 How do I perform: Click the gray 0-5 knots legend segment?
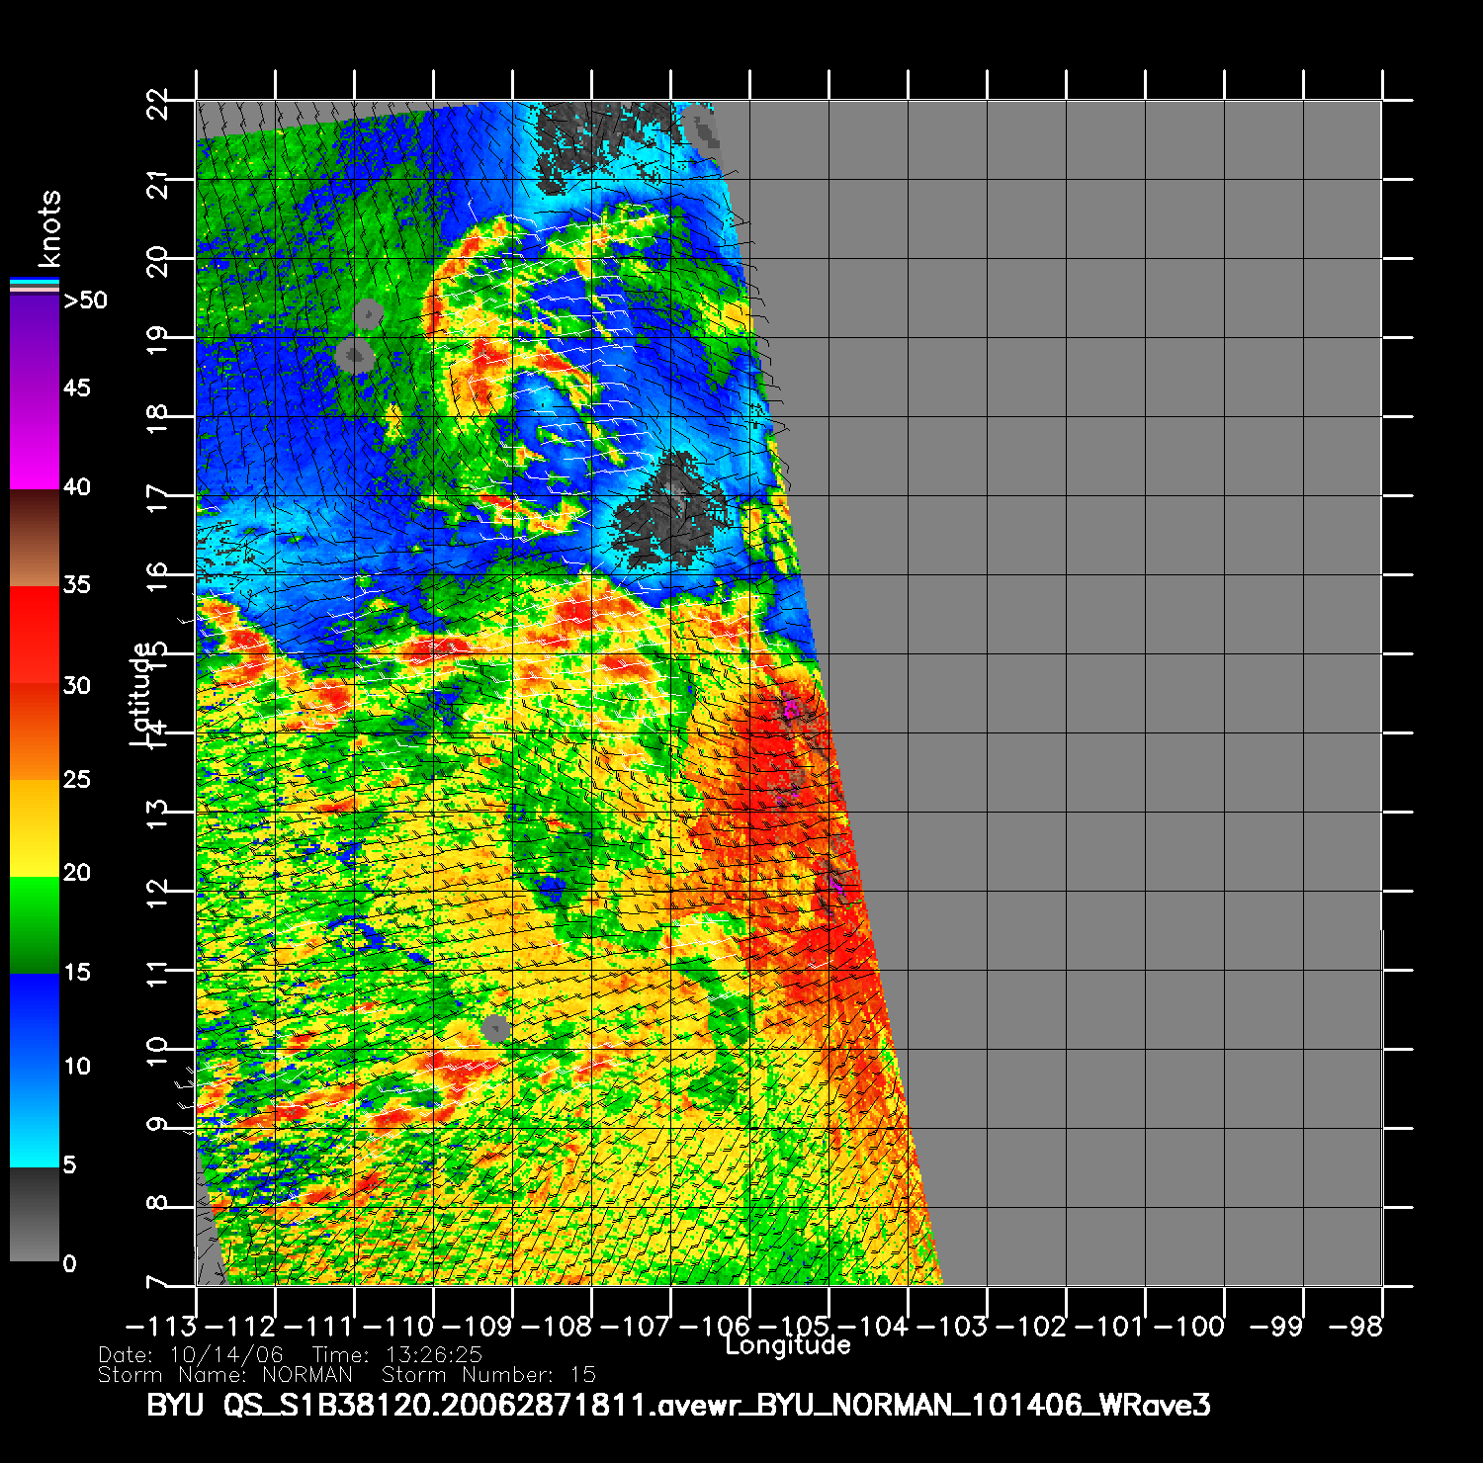pos(35,1216)
